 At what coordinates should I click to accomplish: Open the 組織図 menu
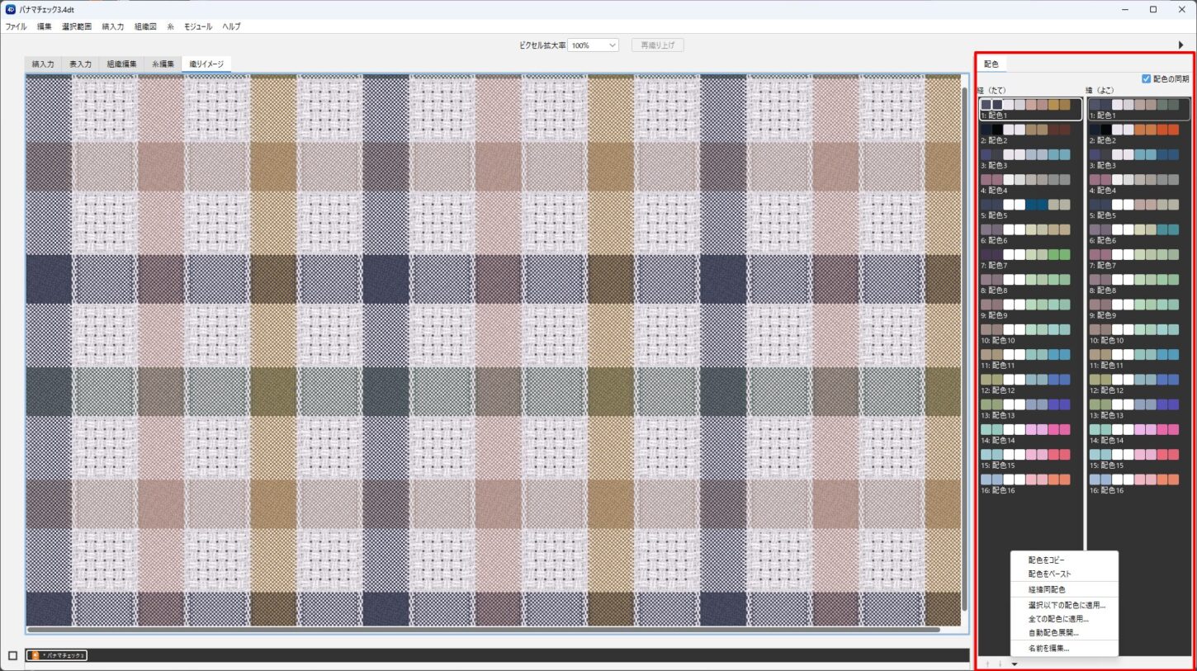click(144, 26)
